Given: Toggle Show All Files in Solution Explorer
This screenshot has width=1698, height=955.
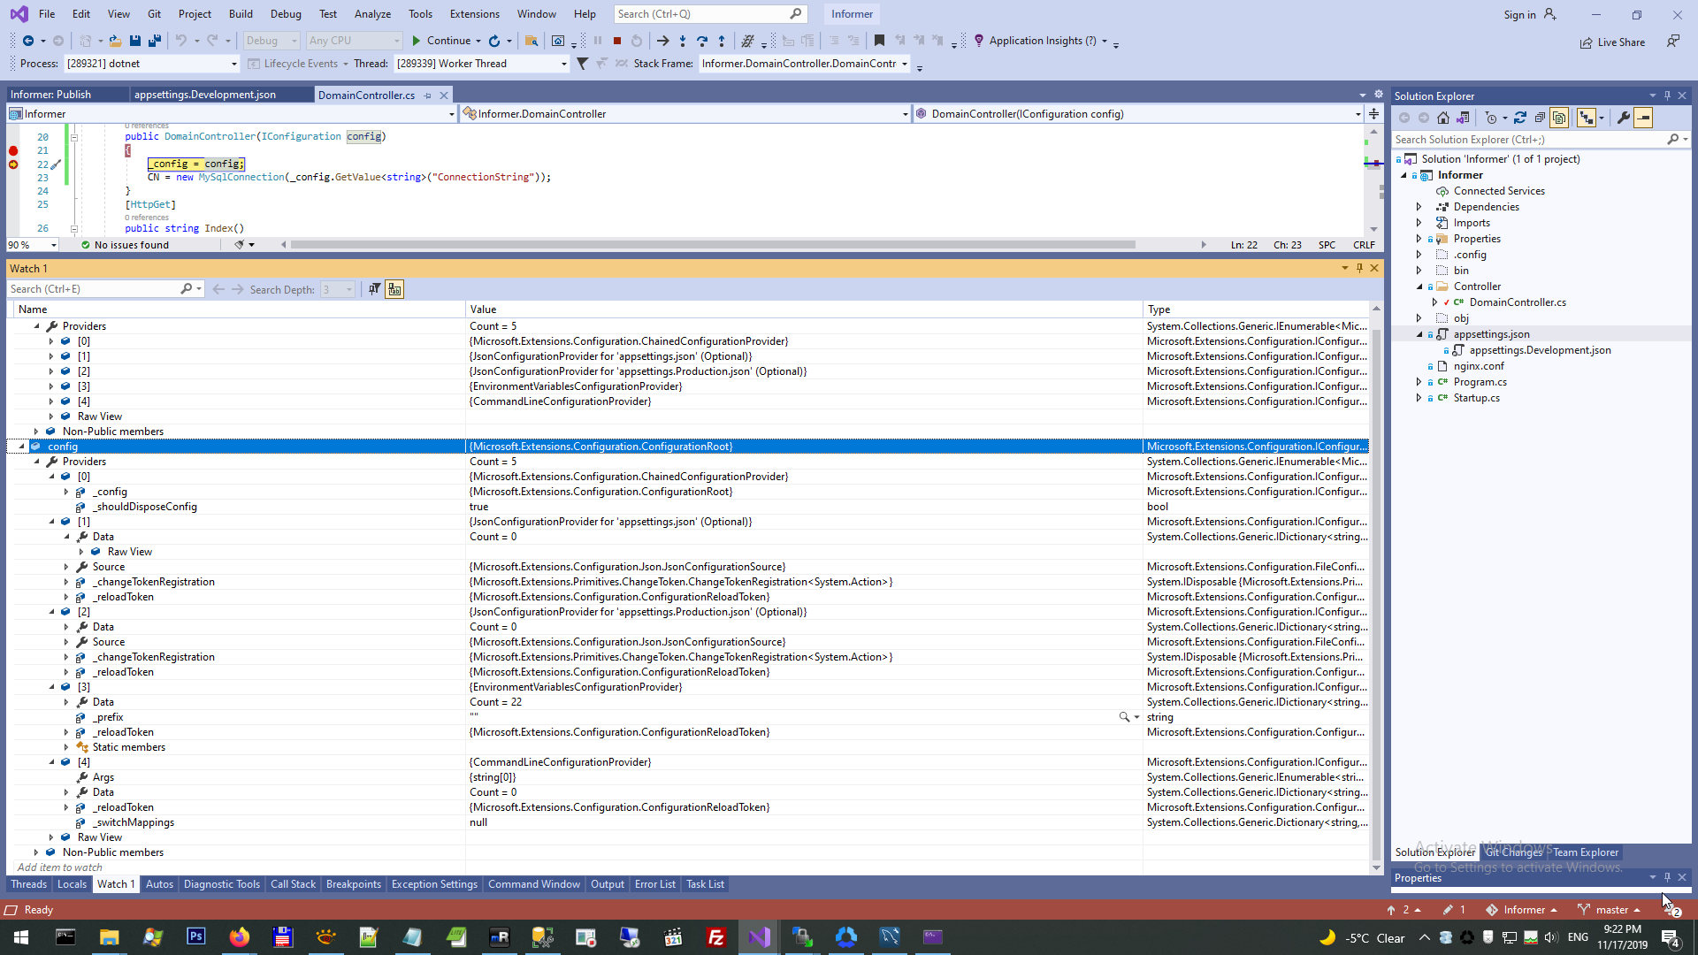Looking at the screenshot, I should 1559,118.
